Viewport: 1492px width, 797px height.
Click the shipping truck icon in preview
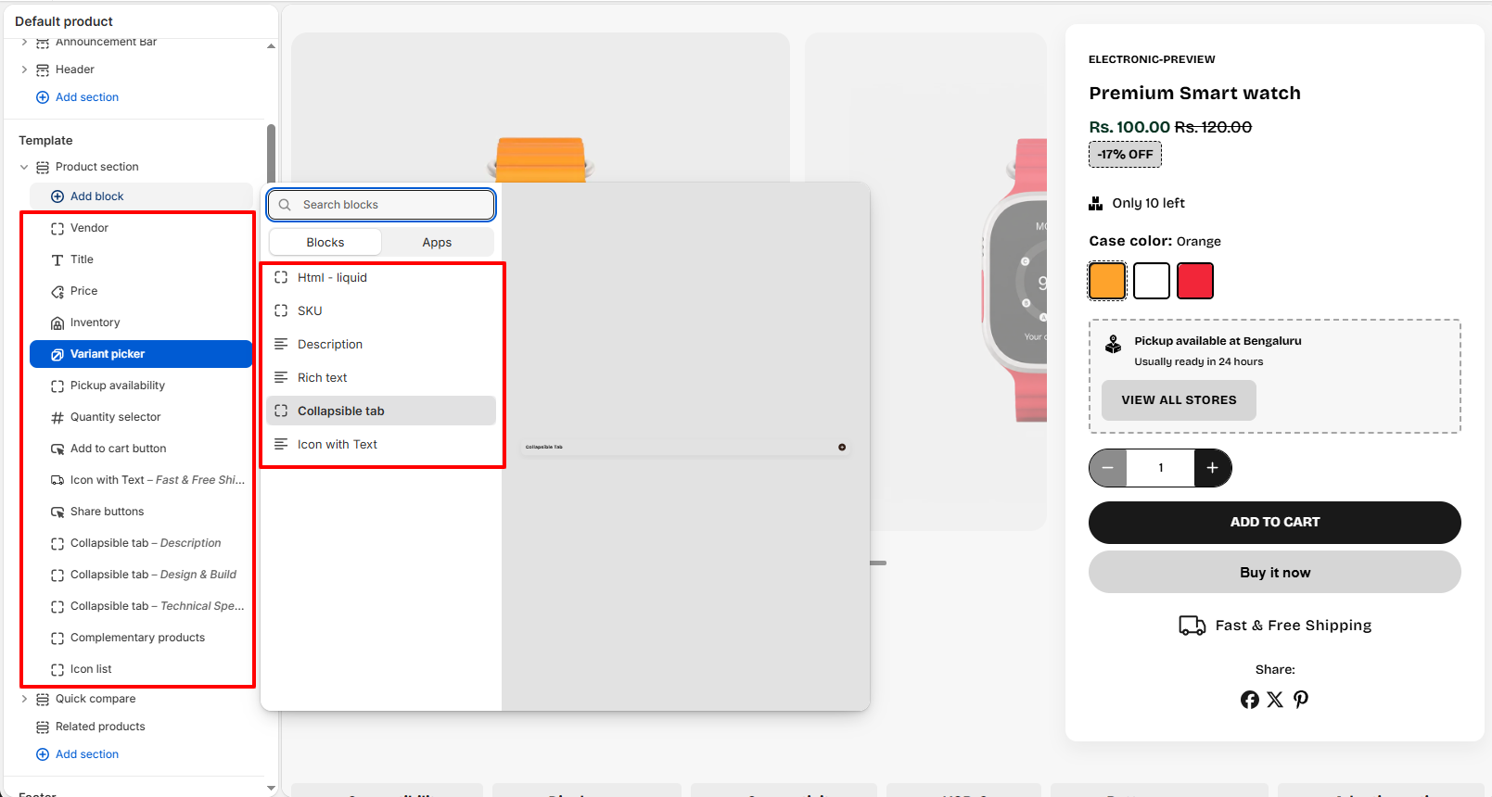[x=1192, y=626]
